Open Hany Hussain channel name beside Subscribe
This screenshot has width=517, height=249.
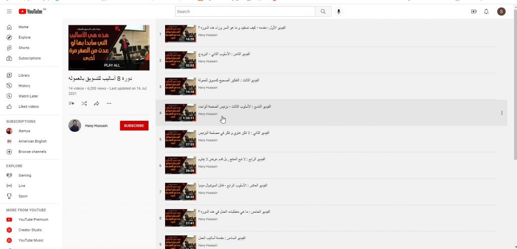point(96,126)
